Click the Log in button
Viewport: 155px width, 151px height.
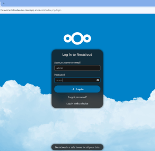tap(77, 89)
